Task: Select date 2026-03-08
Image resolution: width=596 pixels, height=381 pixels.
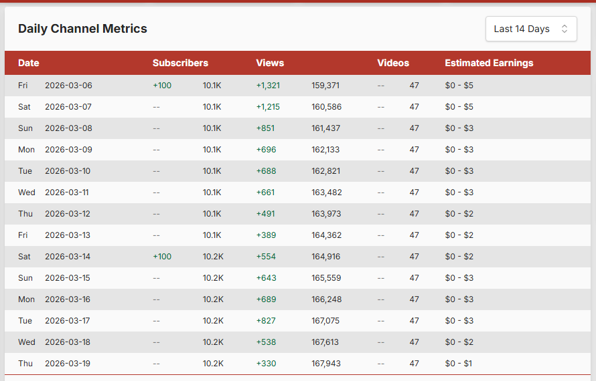Action: tap(68, 128)
